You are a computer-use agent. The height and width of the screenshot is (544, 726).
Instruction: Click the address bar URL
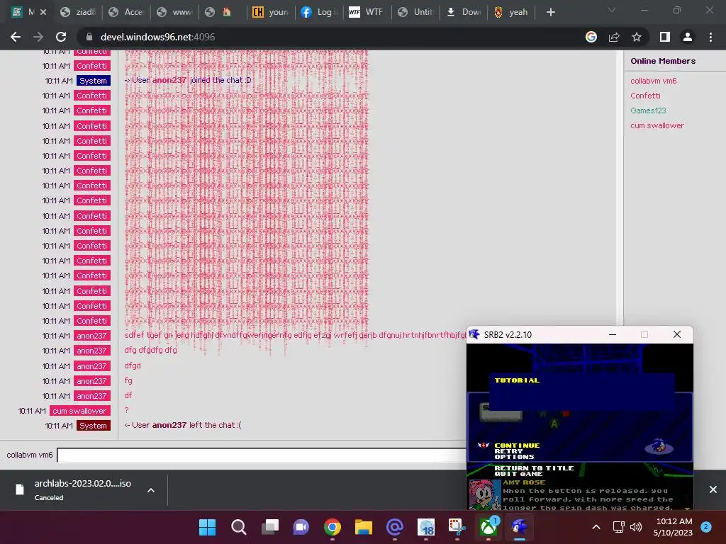pyautogui.click(x=158, y=37)
